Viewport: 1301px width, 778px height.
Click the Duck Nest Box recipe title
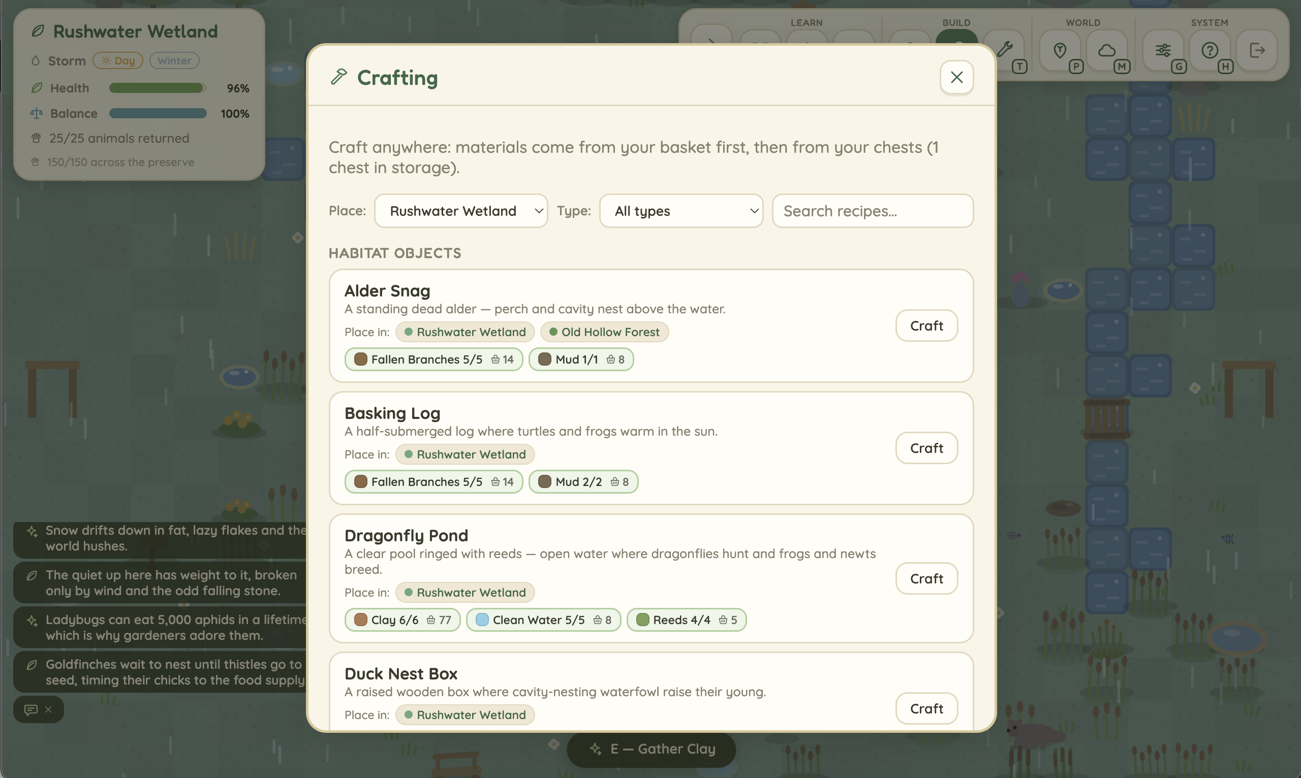(x=401, y=674)
